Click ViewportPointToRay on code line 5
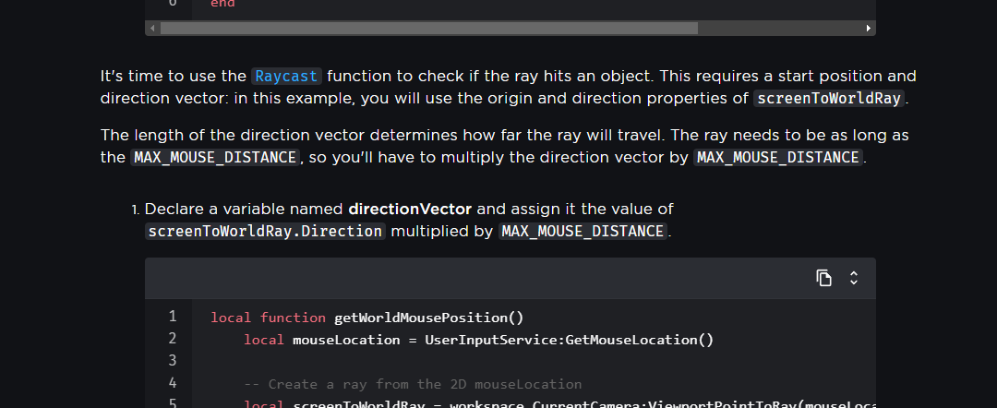Image resolution: width=997 pixels, height=408 pixels. click(722, 404)
